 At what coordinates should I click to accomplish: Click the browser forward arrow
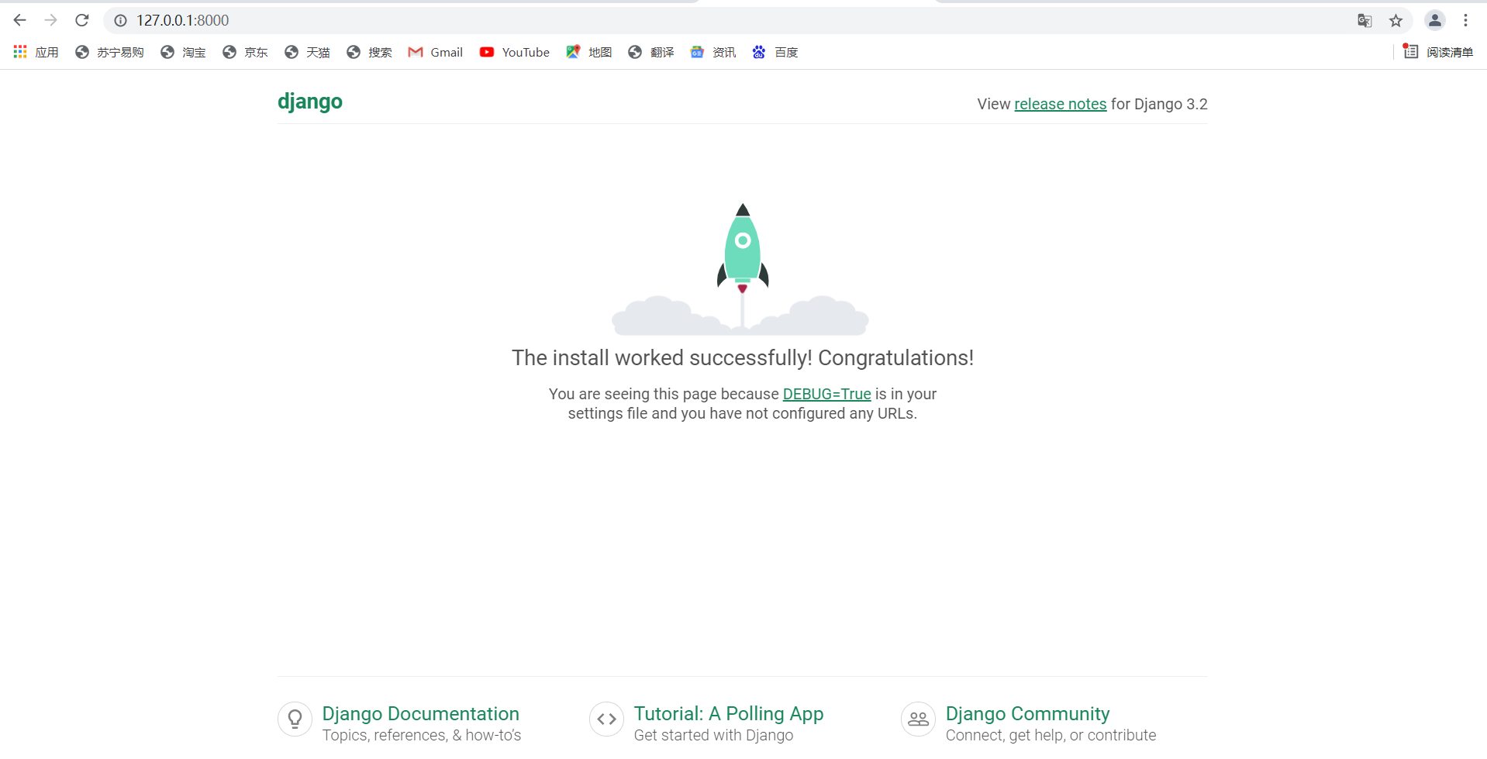(x=50, y=20)
